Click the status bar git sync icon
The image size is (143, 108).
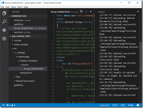pos(3,105)
